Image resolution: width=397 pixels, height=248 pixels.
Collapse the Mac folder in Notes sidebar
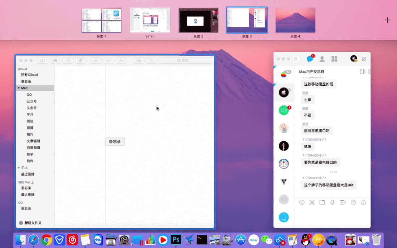pyautogui.click(x=18, y=88)
